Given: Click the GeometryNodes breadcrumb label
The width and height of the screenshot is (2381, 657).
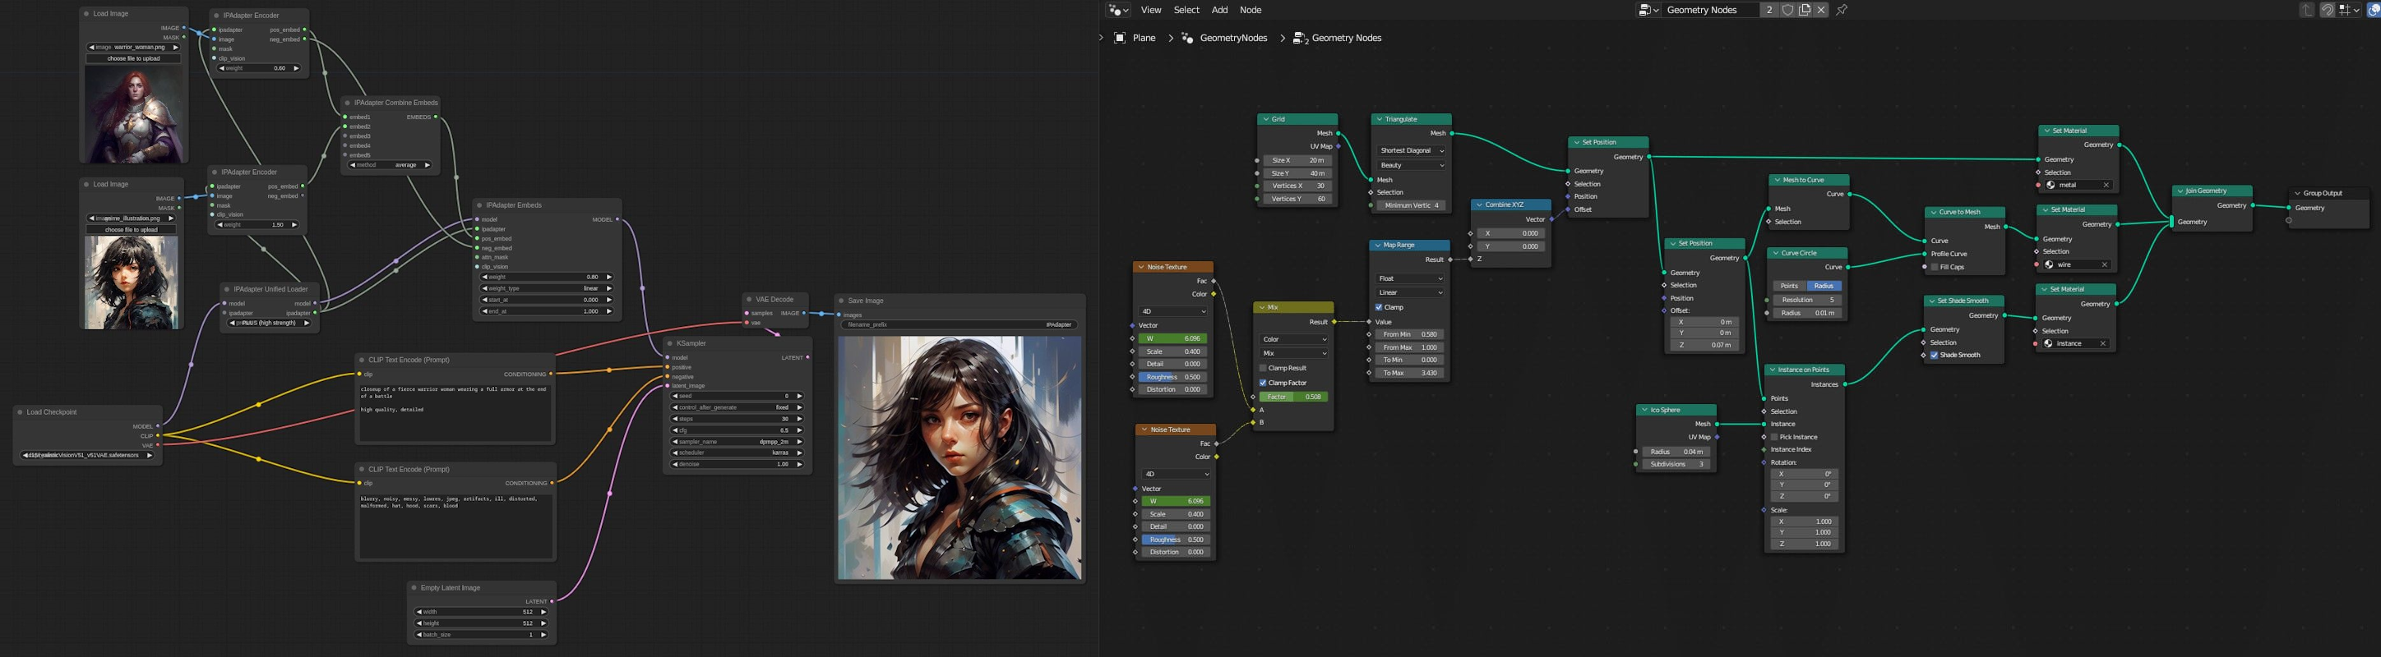Looking at the screenshot, I should [1233, 38].
